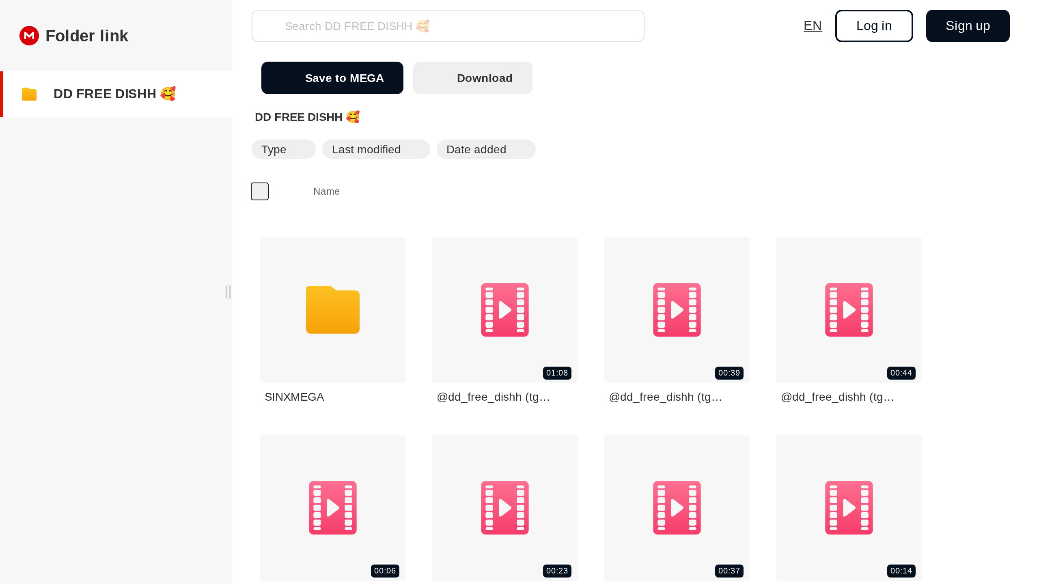Expand the Type filter dropdown
The height and width of the screenshot is (584, 1039).
tap(283, 149)
